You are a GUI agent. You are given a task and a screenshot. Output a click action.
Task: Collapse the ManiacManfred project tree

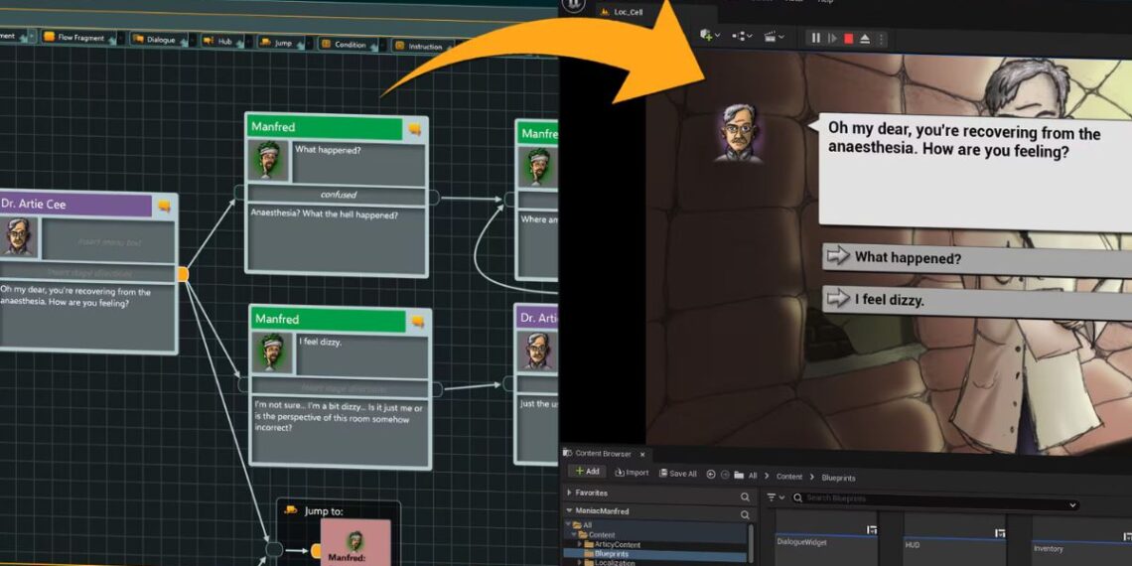[569, 510]
